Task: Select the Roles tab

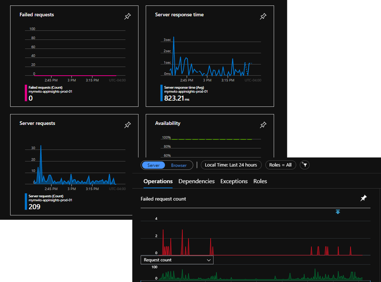Action: coord(260,181)
